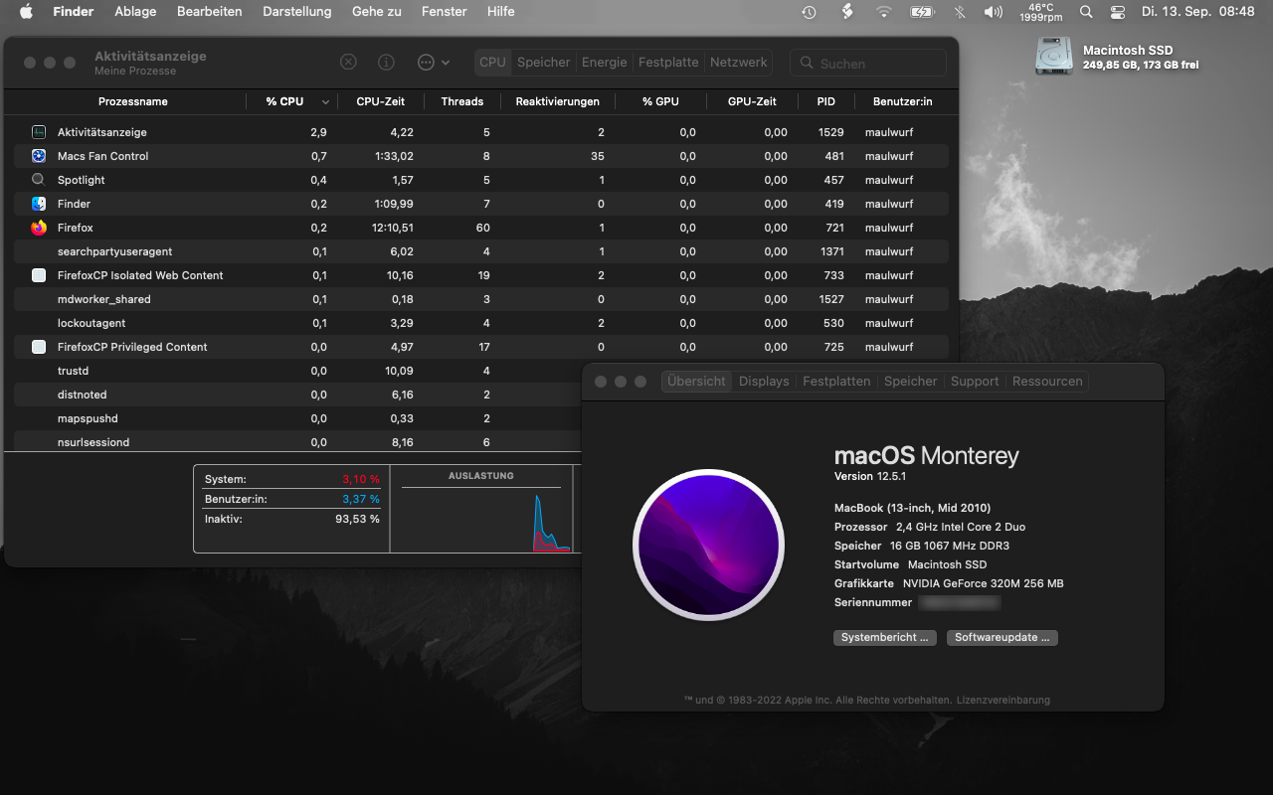Click the Firefox process icon
1273x795 pixels.
click(x=39, y=228)
